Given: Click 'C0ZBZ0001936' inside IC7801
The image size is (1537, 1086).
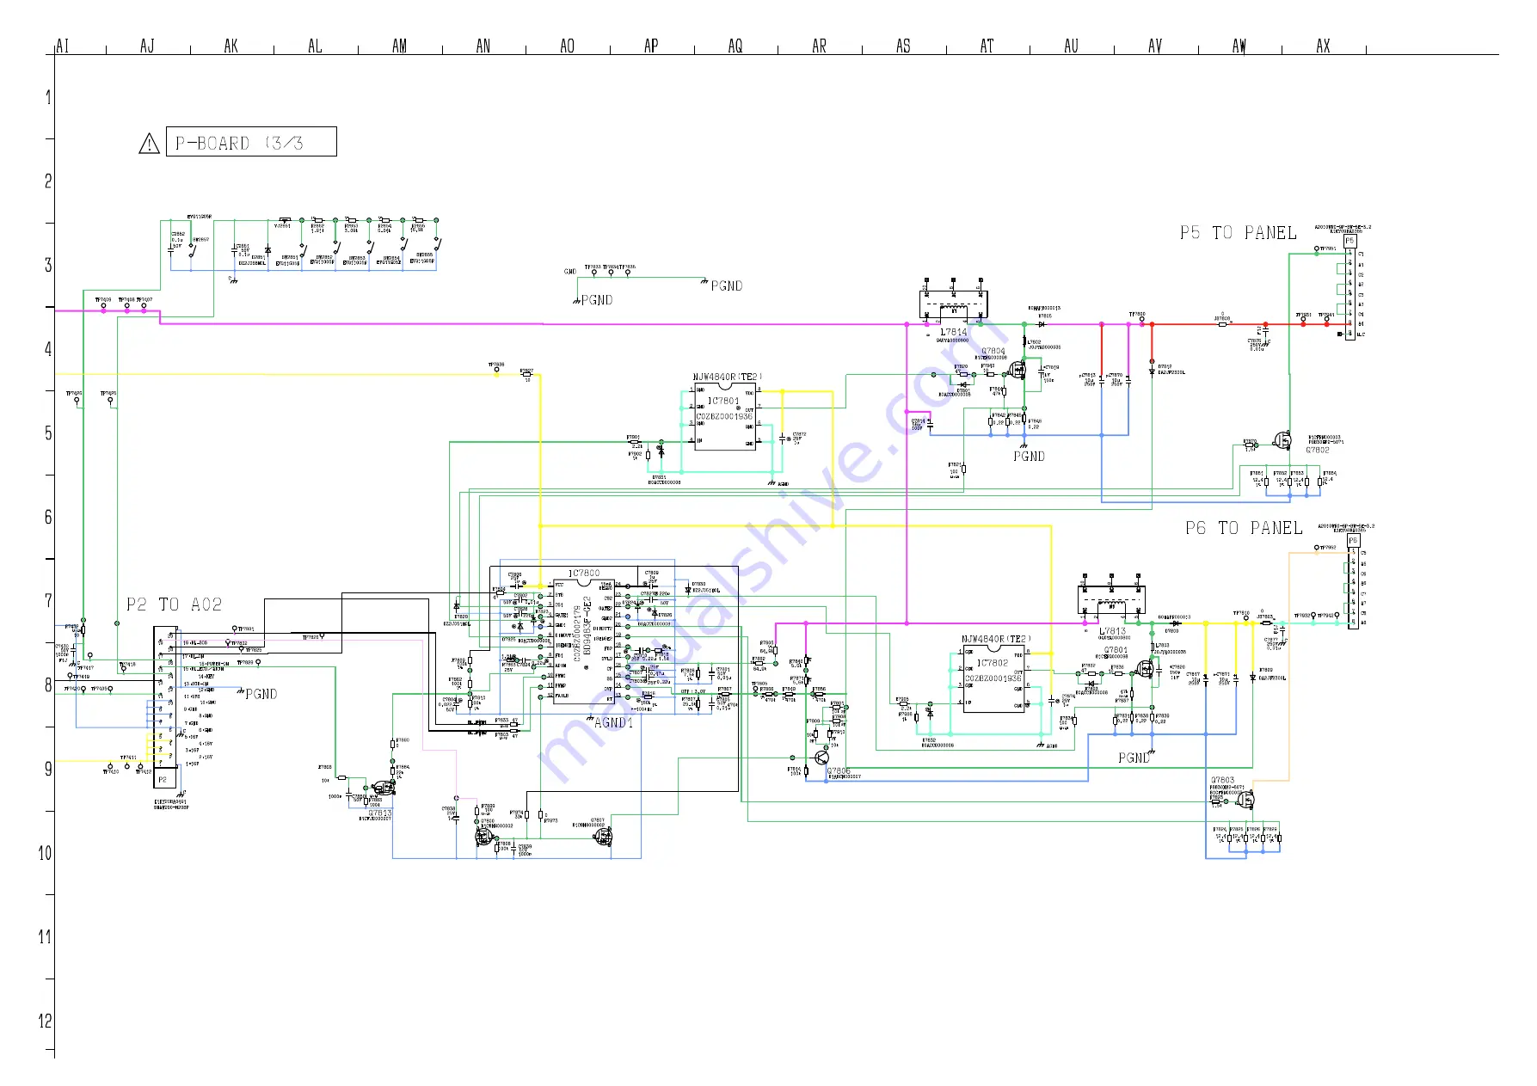Looking at the screenshot, I should (x=724, y=416).
